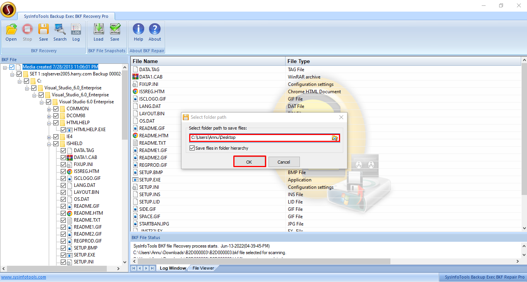Switch to the File Viewer tab
Viewport: 527px width, 282px height.
203,268
